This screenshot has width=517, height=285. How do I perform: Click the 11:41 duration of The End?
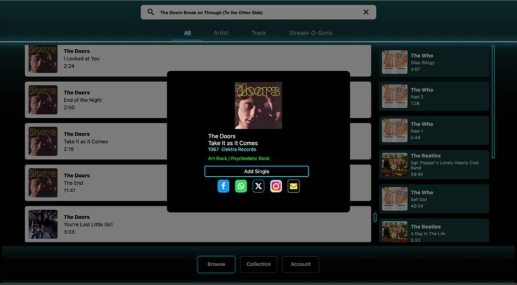coord(70,190)
